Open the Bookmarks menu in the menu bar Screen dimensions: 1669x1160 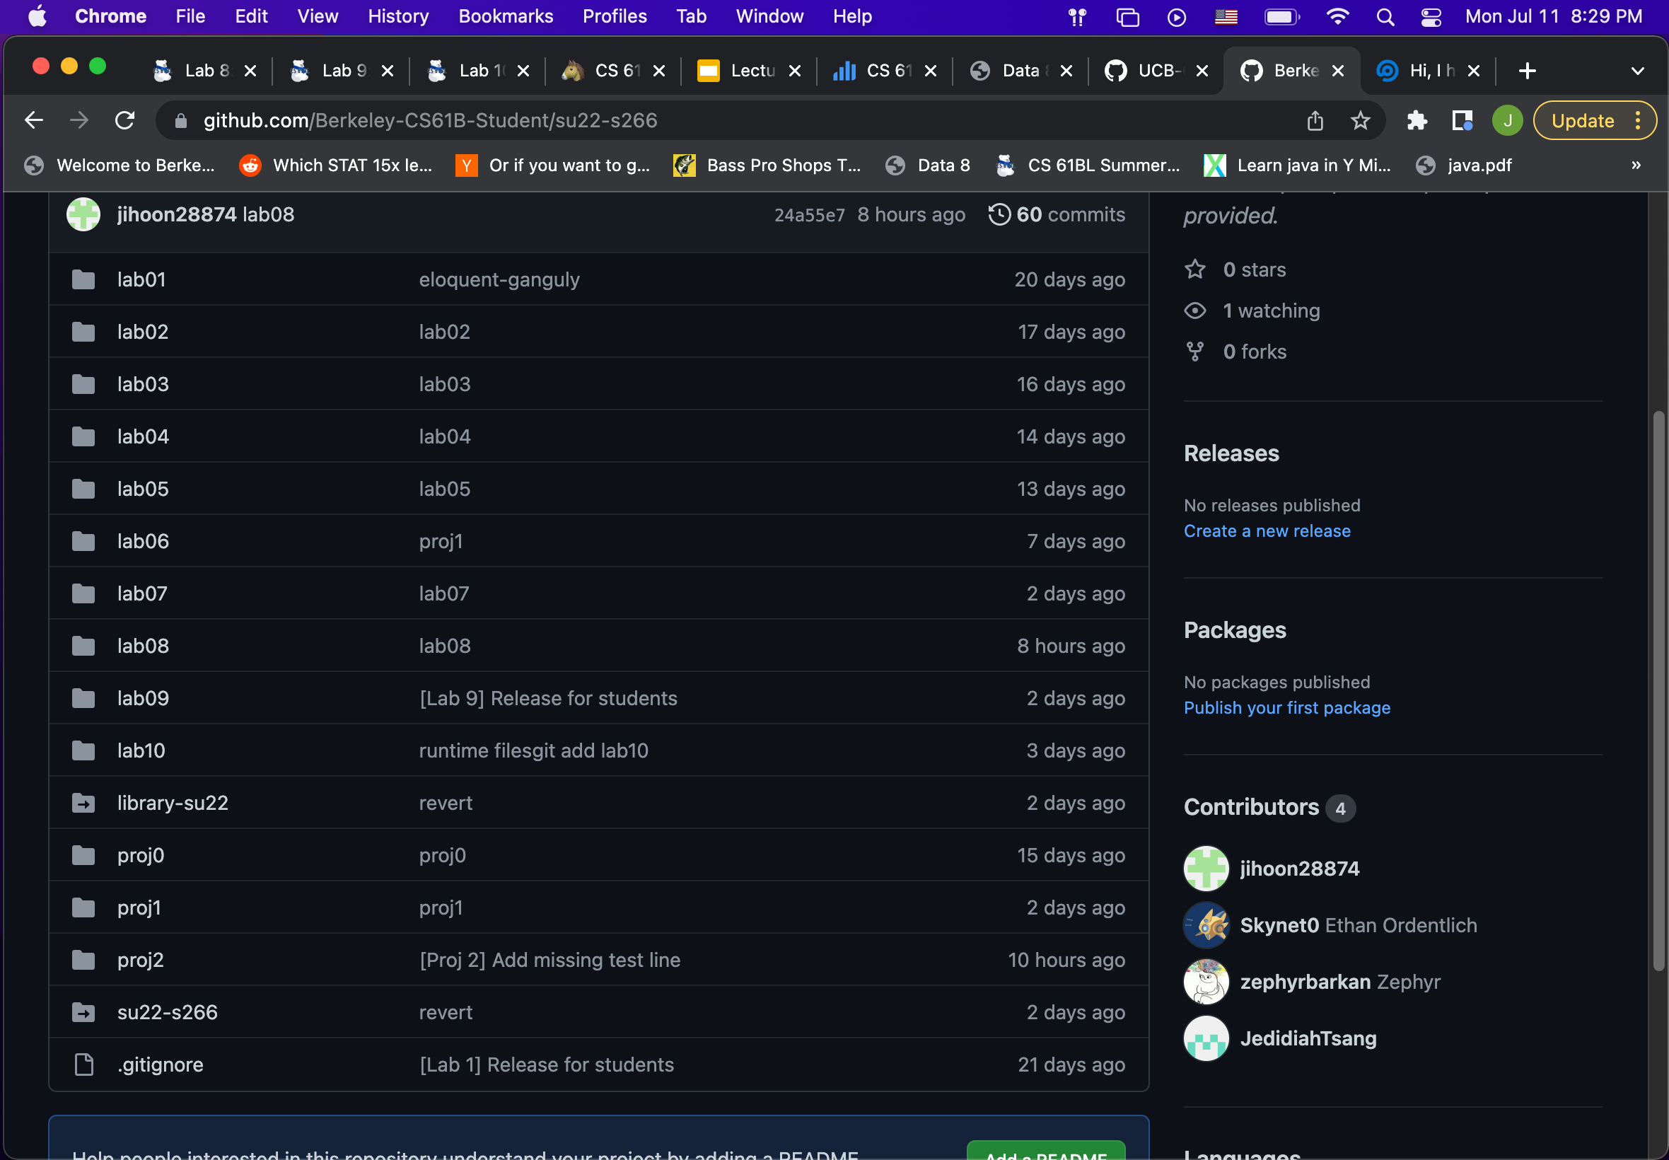(506, 17)
